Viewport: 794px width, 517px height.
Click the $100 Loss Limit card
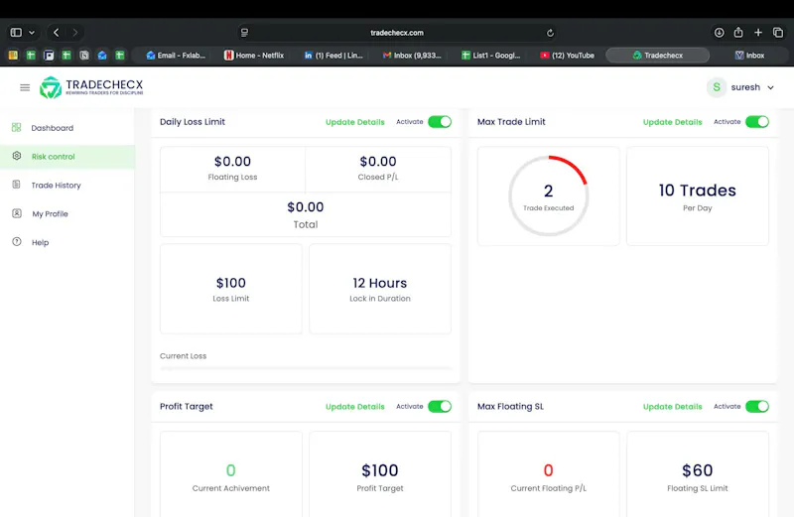231,289
